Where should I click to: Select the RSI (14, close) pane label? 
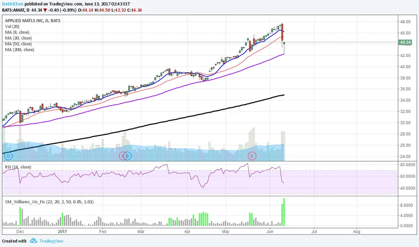18,167
